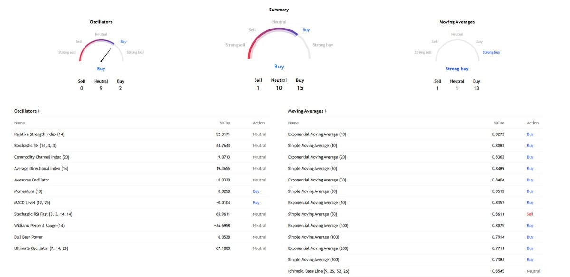Click the Oscillators gauge needle
Image resolution: width=570 pixels, height=277 pixels.
pyautogui.click(x=105, y=55)
